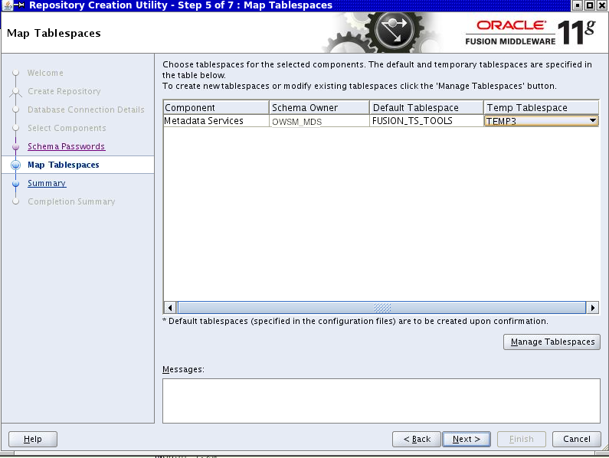Click the Oracle Fusion Middleware 11g logo

[530, 33]
